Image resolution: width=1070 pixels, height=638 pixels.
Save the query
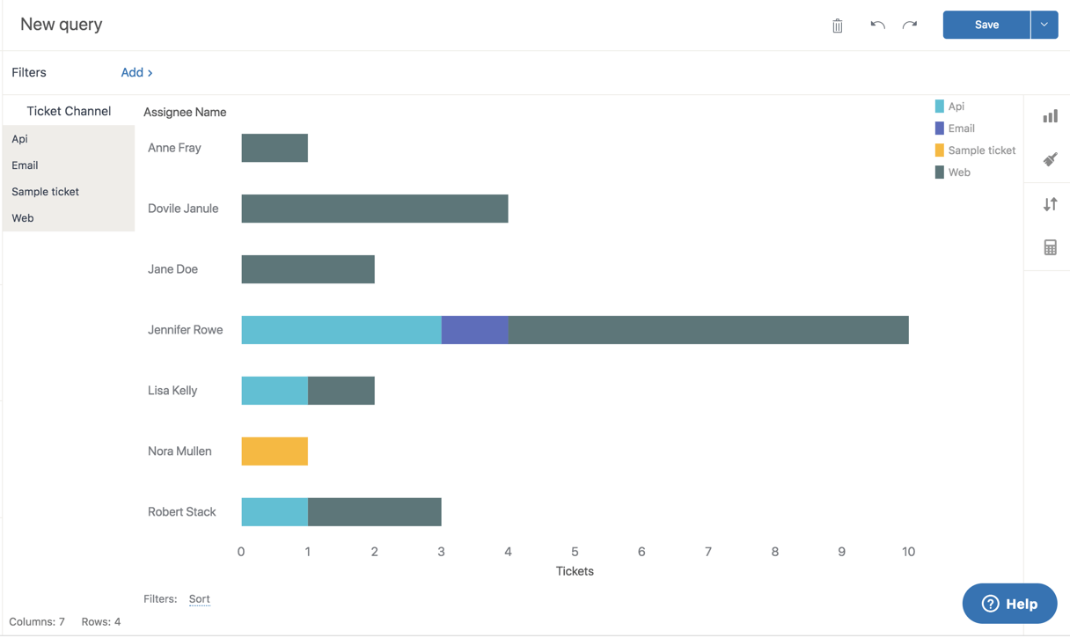[986, 25]
